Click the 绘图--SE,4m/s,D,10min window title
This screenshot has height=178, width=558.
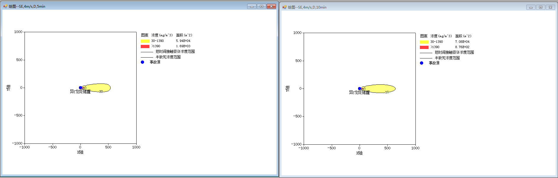pos(307,7)
